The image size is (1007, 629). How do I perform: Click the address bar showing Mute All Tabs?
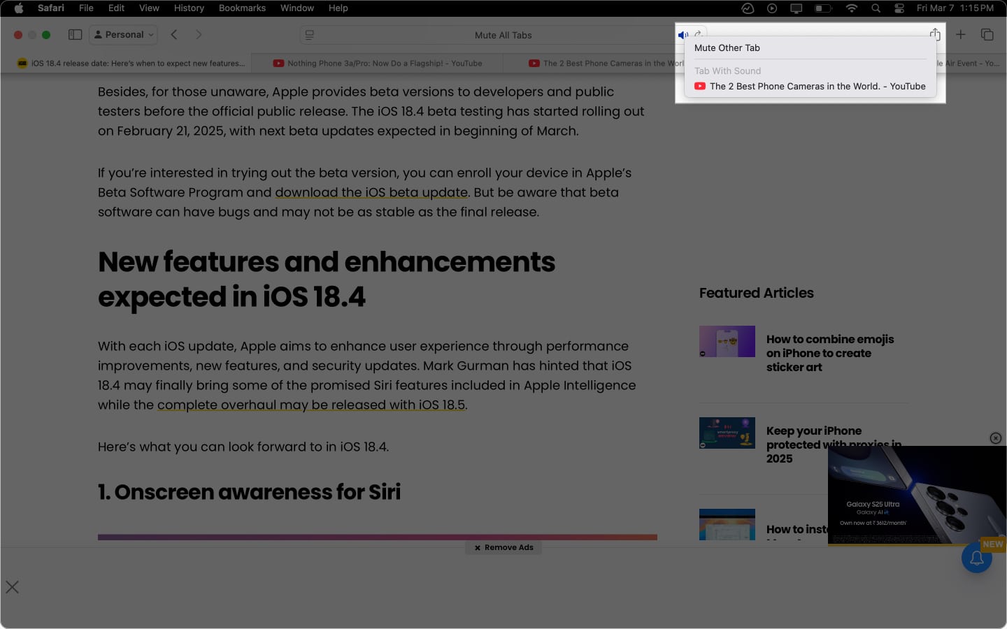(503, 35)
